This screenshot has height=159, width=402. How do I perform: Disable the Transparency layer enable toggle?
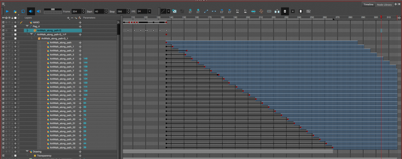click(4, 155)
